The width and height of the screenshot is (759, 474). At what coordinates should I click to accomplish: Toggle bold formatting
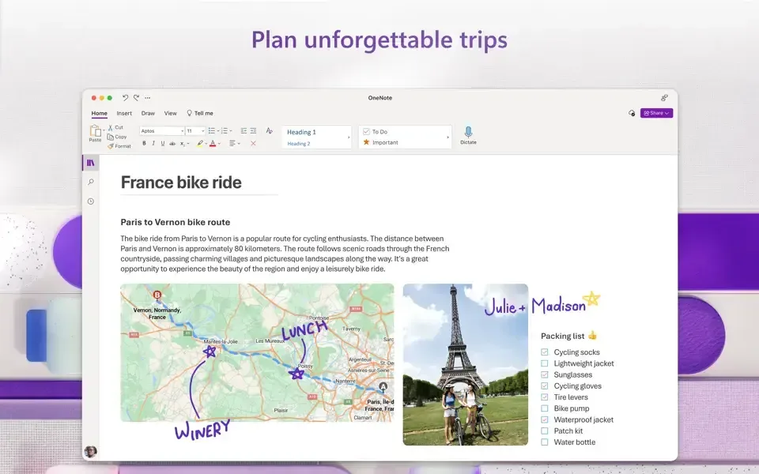(x=144, y=143)
